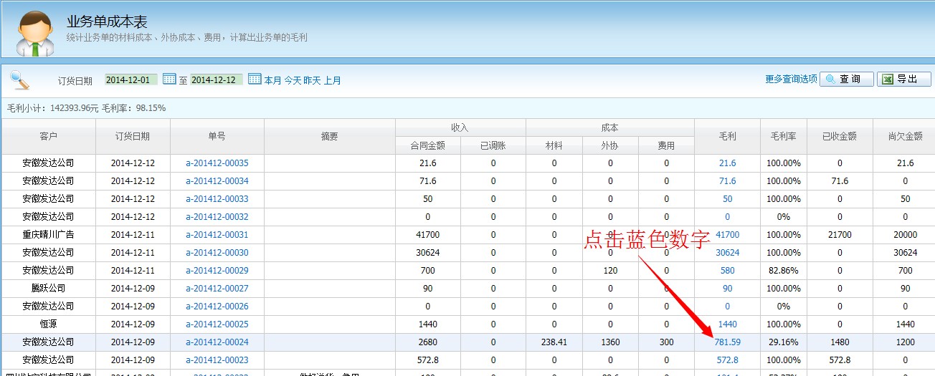This screenshot has height=376, width=935.
Task: Click the start date field 2014-12-01
Action: (130, 79)
